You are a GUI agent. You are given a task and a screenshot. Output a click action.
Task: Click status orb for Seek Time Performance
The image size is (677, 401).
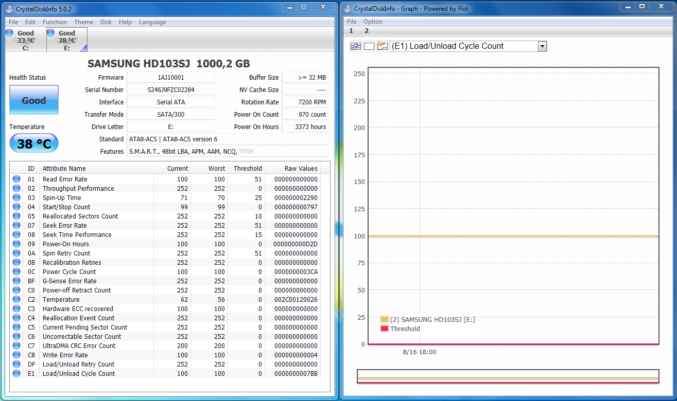click(16, 235)
